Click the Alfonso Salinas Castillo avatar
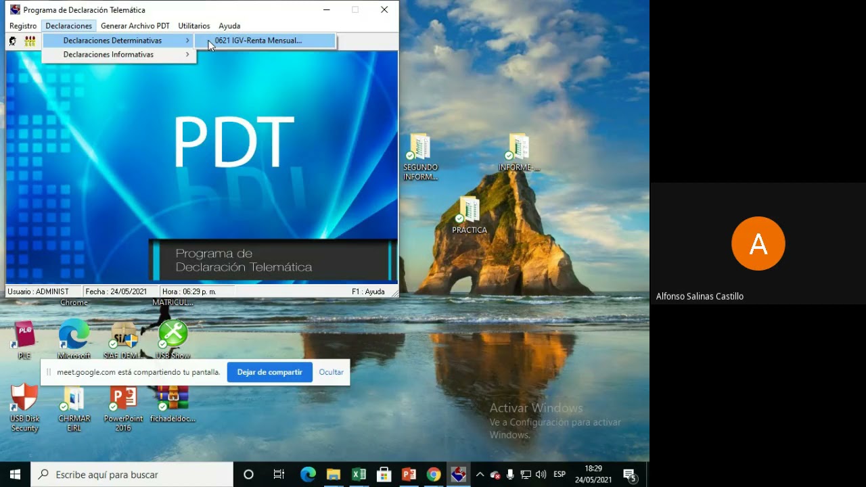Viewport: 866px width, 487px height. 758,243
